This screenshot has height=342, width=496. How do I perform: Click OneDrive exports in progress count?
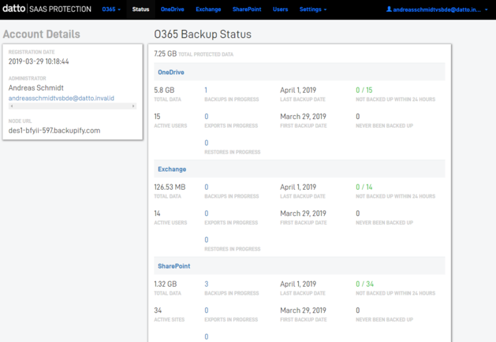(207, 117)
